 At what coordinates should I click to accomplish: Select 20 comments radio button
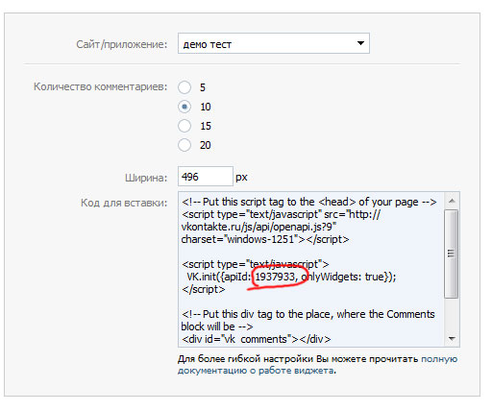184,145
